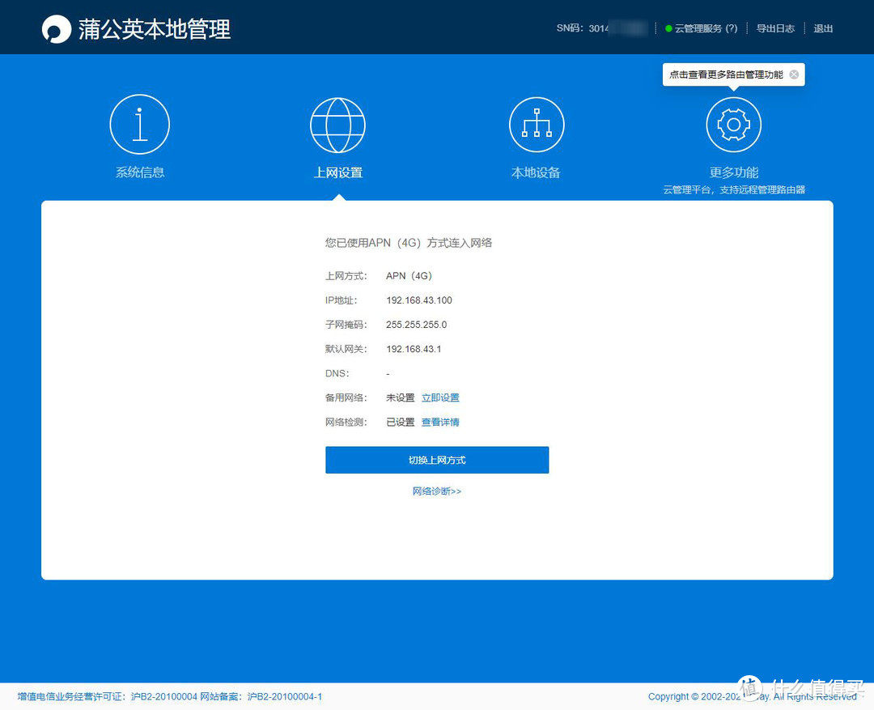The height and width of the screenshot is (710, 874).
Task: Open 本地设备 (Local Devices) icon
Action: click(x=536, y=124)
